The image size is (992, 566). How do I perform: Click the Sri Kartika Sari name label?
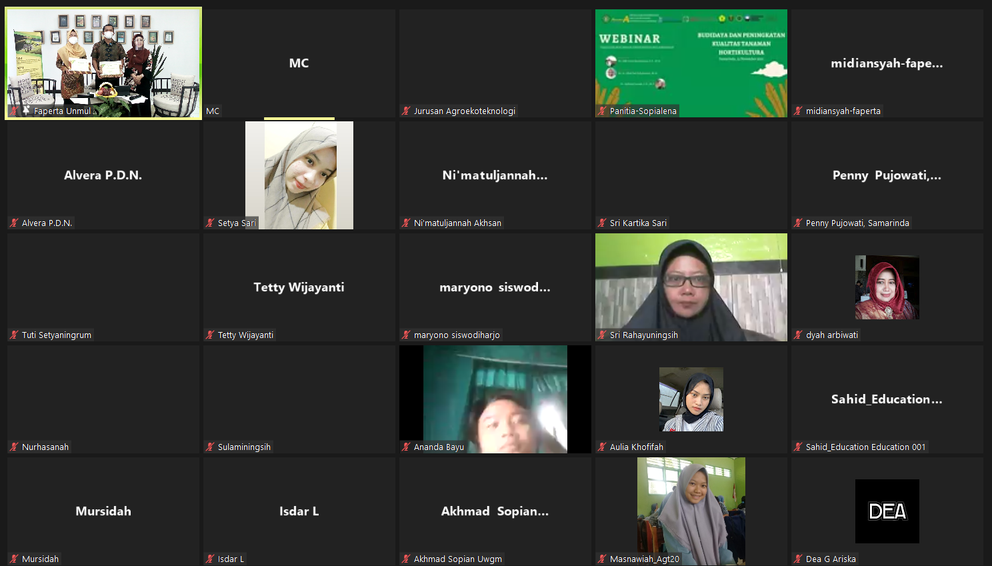[638, 223]
